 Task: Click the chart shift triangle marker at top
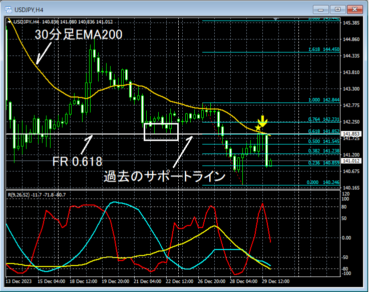[x=276, y=19]
